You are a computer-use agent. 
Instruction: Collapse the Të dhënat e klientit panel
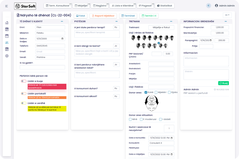coord(62,21)
